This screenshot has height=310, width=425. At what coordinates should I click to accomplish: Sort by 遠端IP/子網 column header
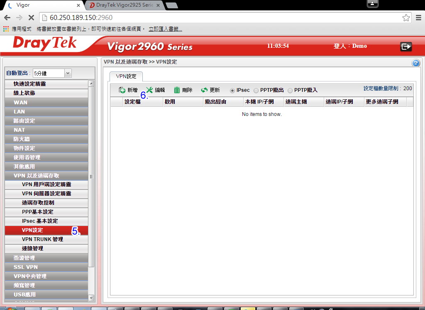pos(344,102)
